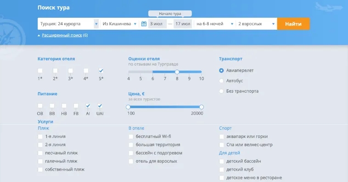348x182 pixels.
Task: Uncheck the AI meal option
Action: pos(88,106)
